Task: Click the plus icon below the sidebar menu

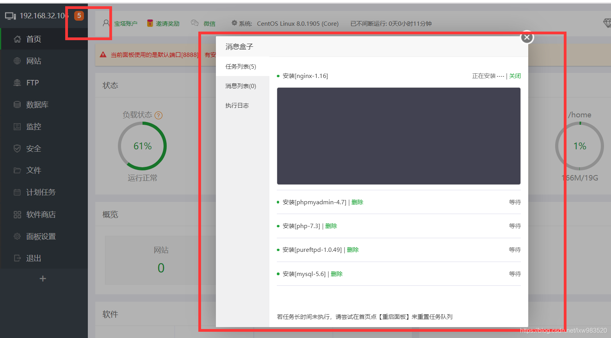Action: 43,278
